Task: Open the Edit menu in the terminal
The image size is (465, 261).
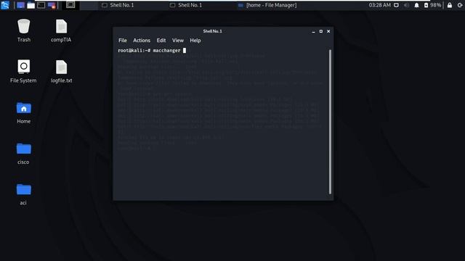Action: tap(161, 41)
